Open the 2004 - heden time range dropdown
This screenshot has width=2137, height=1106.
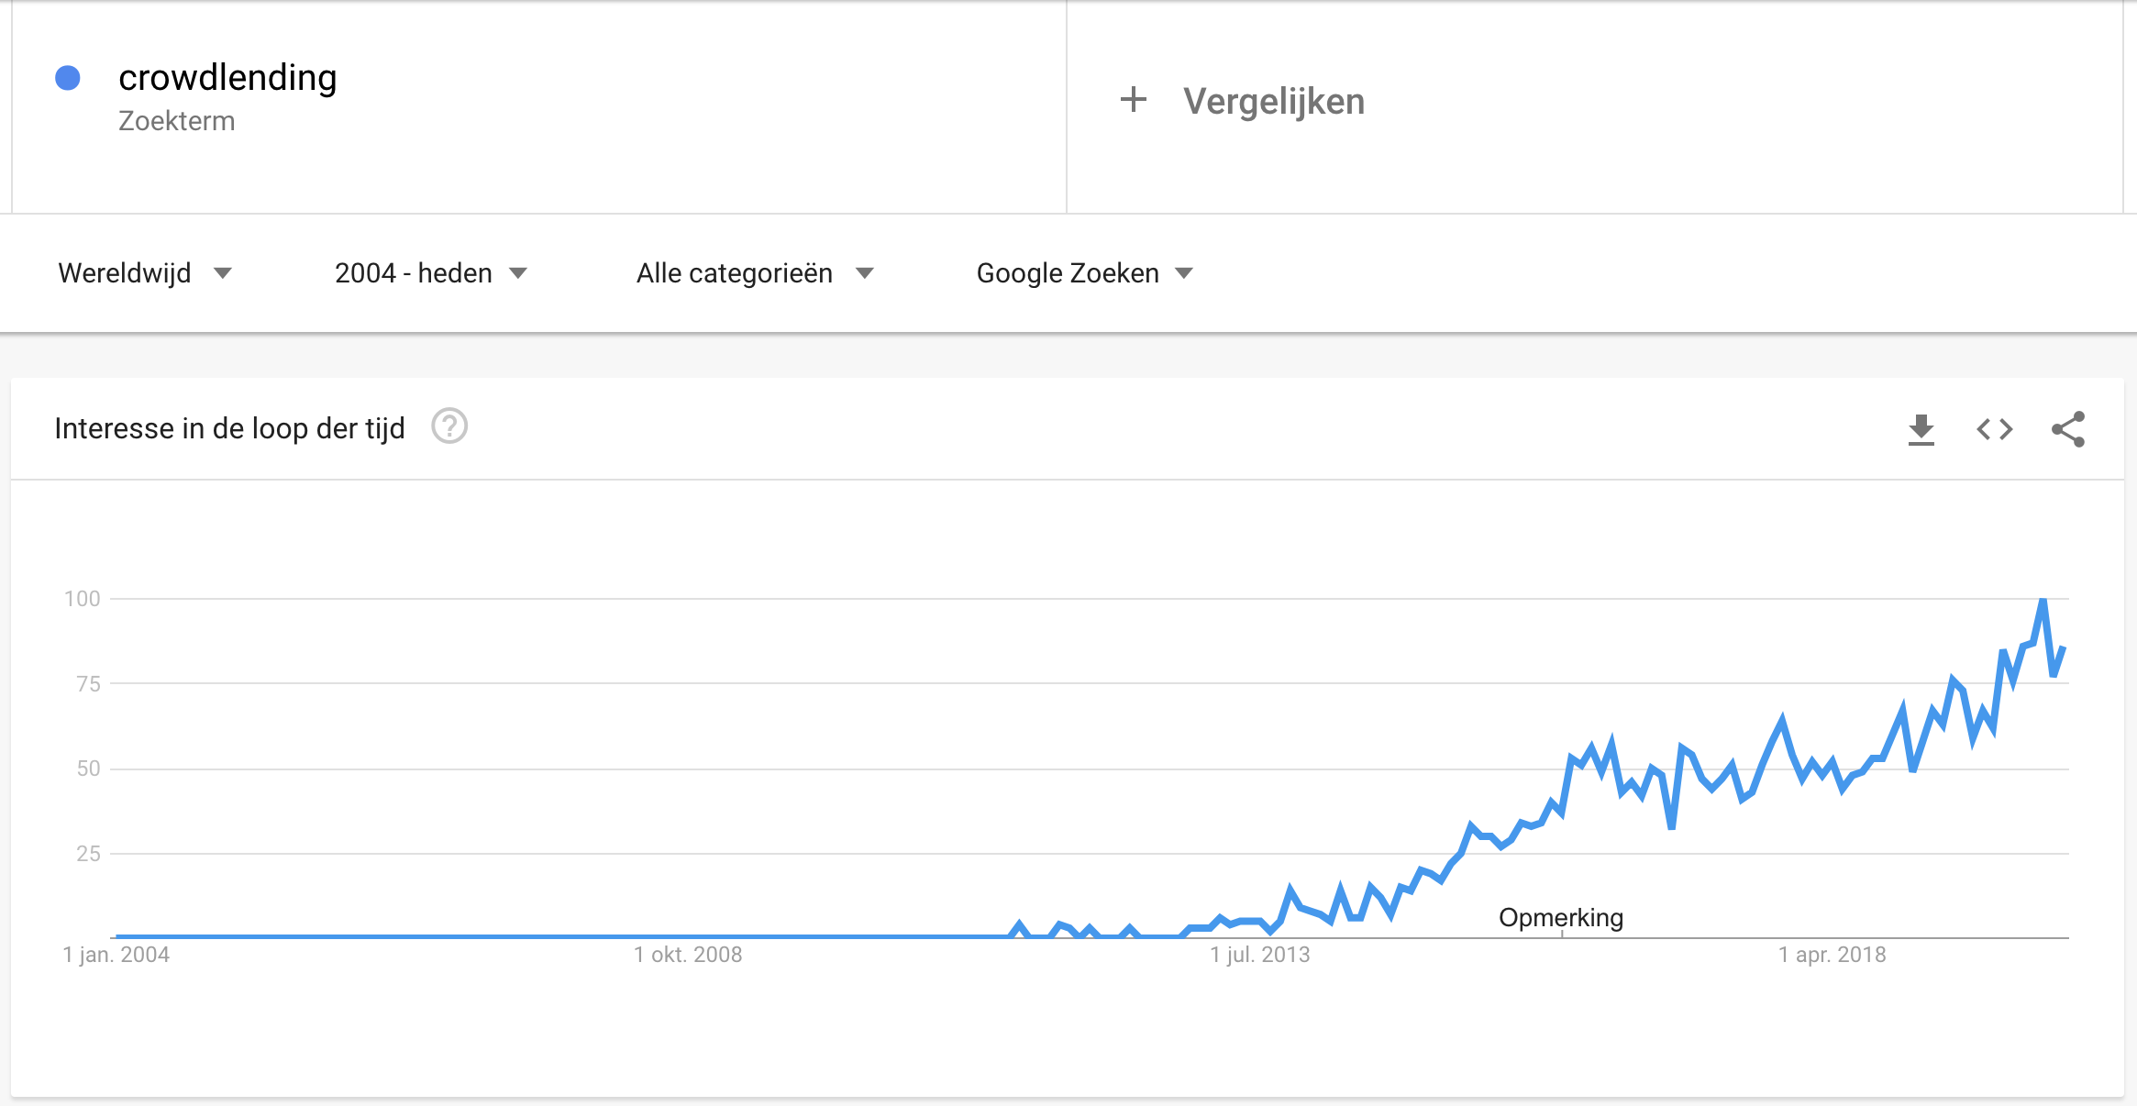coord(431,273)
